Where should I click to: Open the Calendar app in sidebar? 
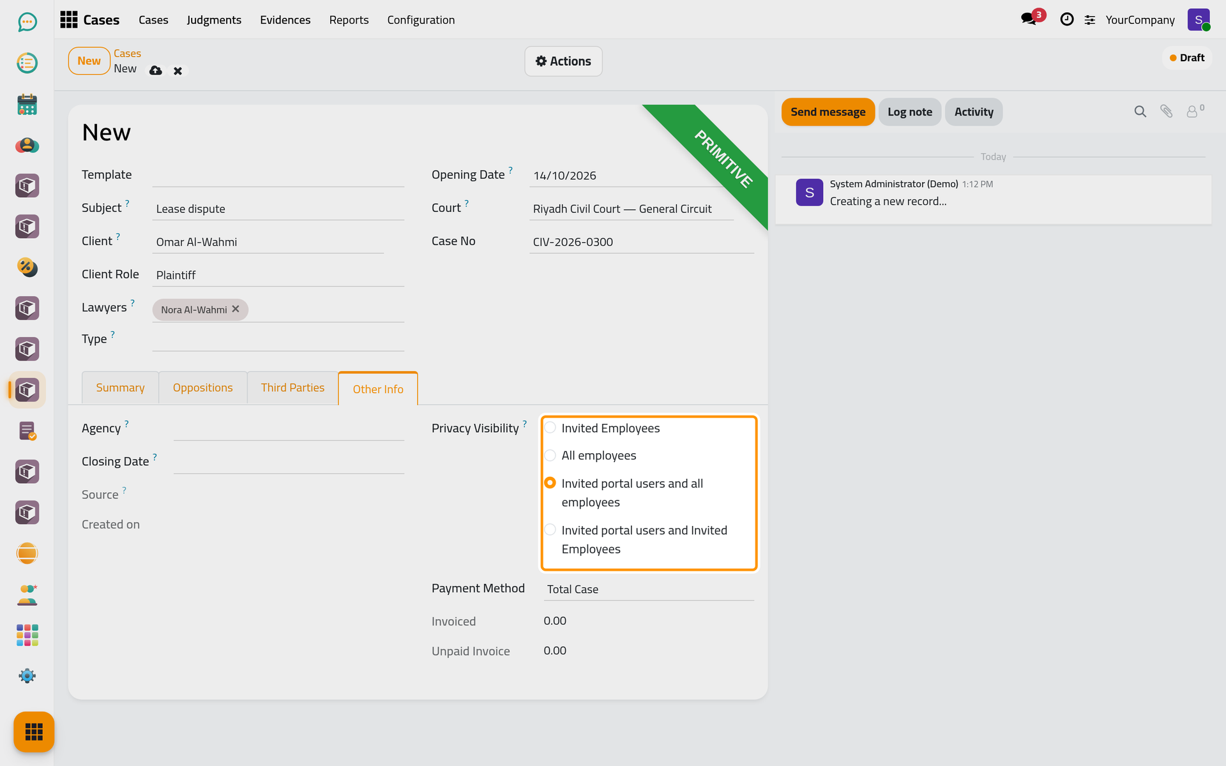click(x=27, y=104)
